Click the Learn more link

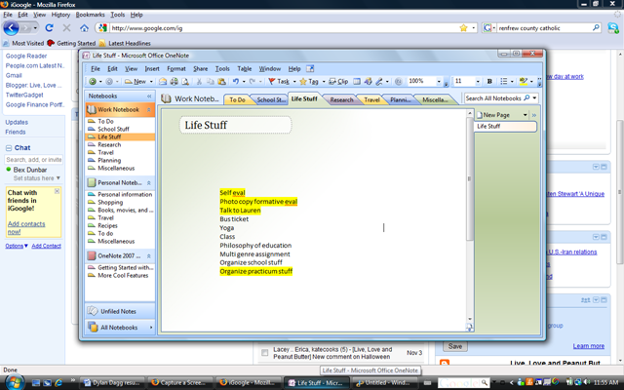pos(589,346)
